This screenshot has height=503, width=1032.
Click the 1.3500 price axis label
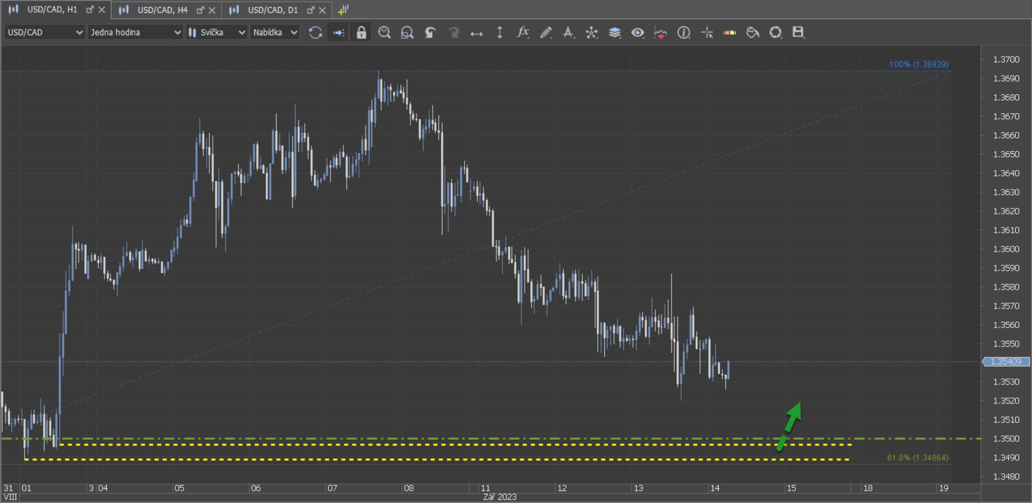point(1006,439)
